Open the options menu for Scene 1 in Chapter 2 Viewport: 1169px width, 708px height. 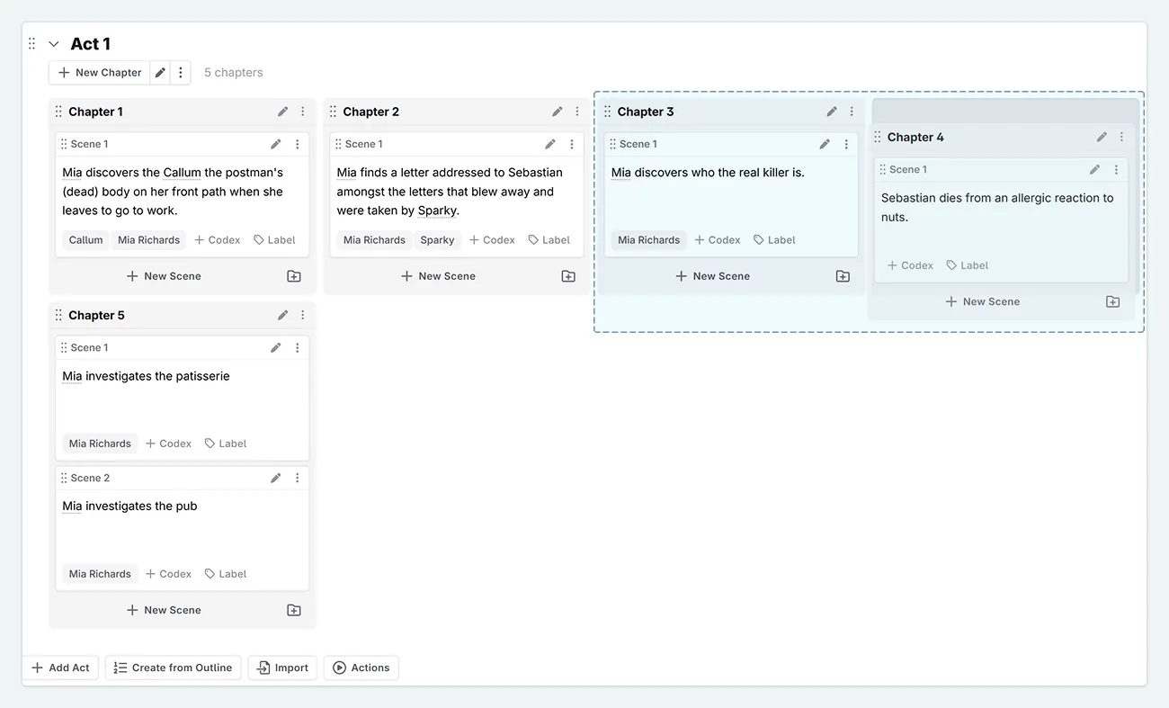(571, 143)
